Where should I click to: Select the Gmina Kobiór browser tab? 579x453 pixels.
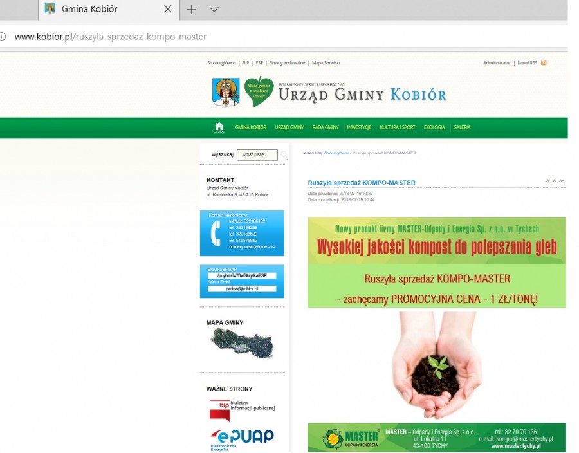pyautogui.click(x=109, y=9)
